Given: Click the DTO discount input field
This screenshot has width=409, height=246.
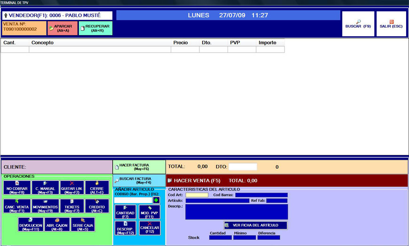Looking at the screenshot, I should [x=243, y=167].
